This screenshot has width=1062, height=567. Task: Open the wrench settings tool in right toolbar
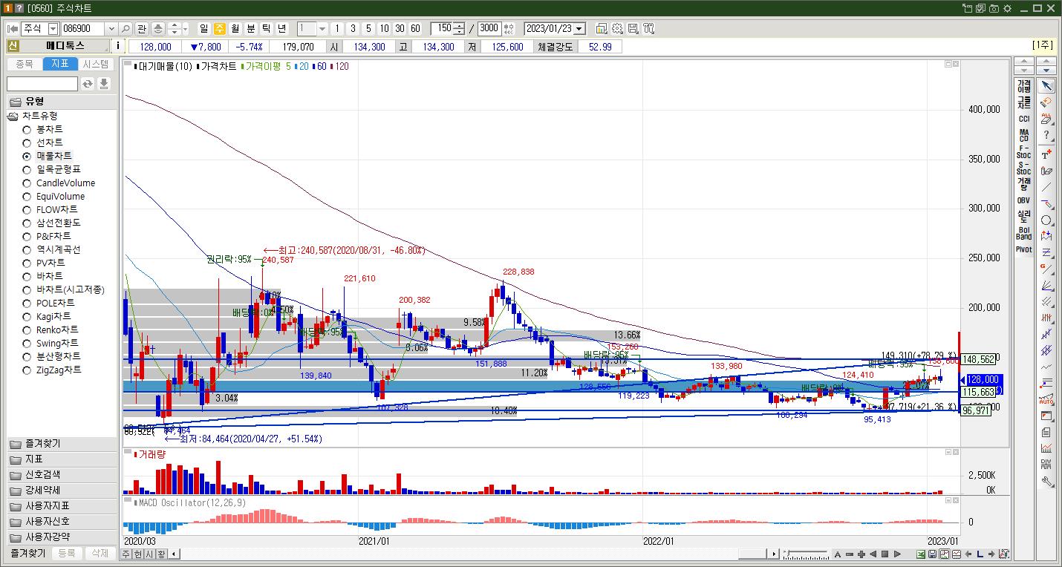(x=1046, y=482)
